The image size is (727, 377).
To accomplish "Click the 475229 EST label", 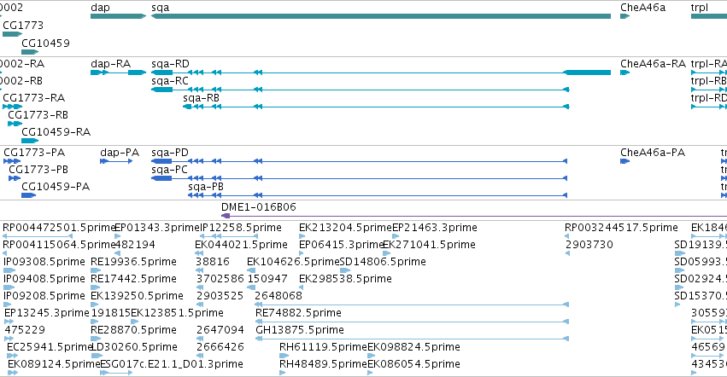I will point(25,330).
